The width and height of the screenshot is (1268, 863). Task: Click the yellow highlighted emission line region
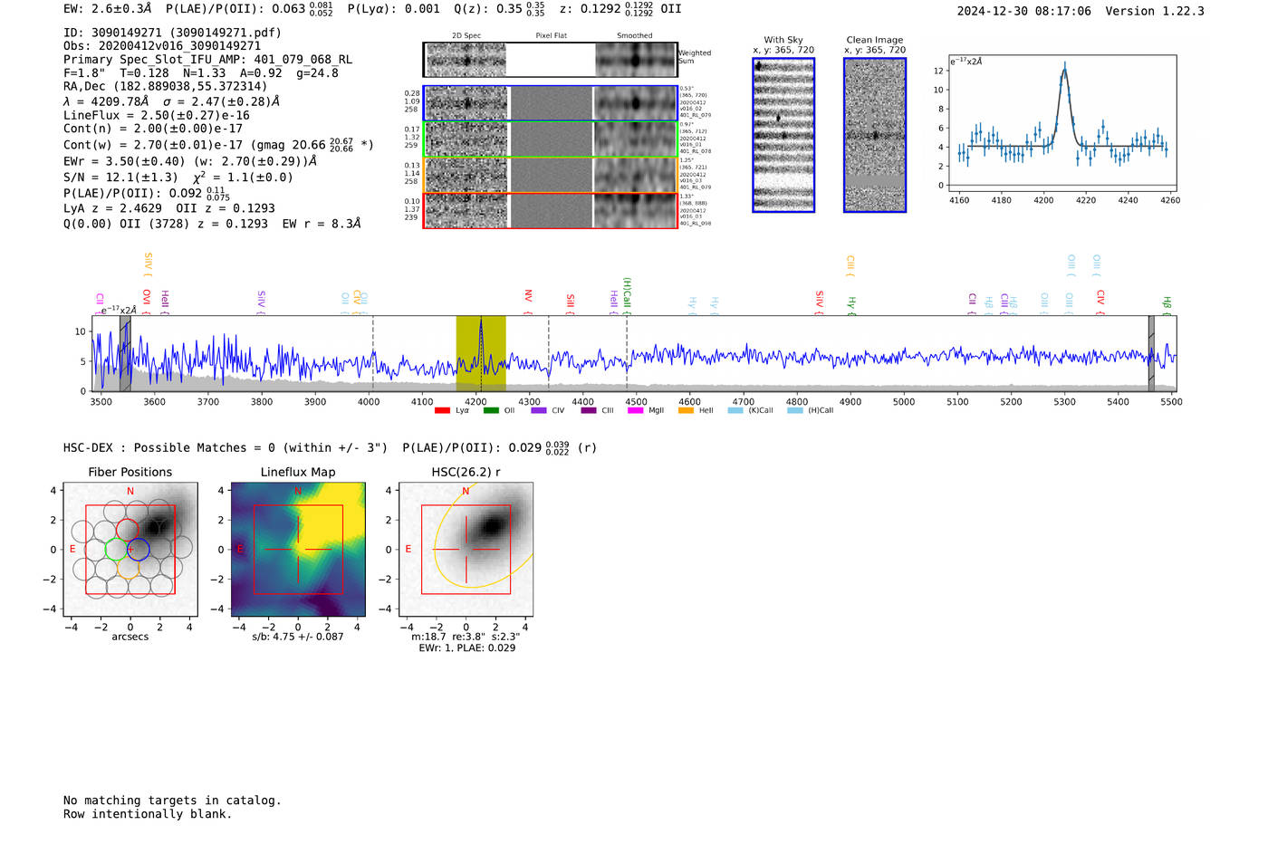481,354
